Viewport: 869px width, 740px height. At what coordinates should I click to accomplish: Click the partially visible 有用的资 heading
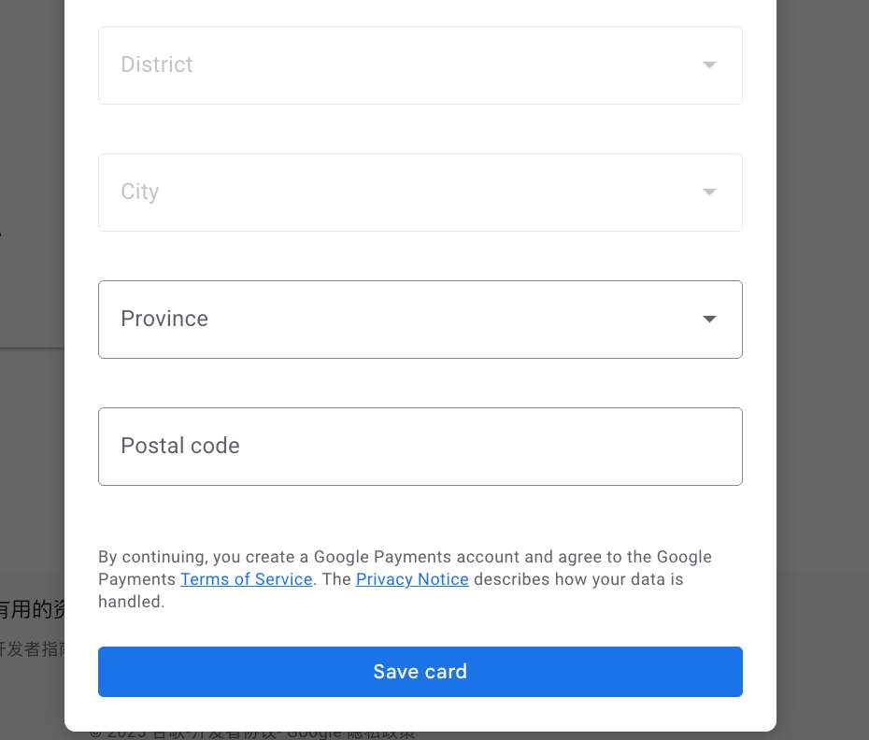click(32, 609)
